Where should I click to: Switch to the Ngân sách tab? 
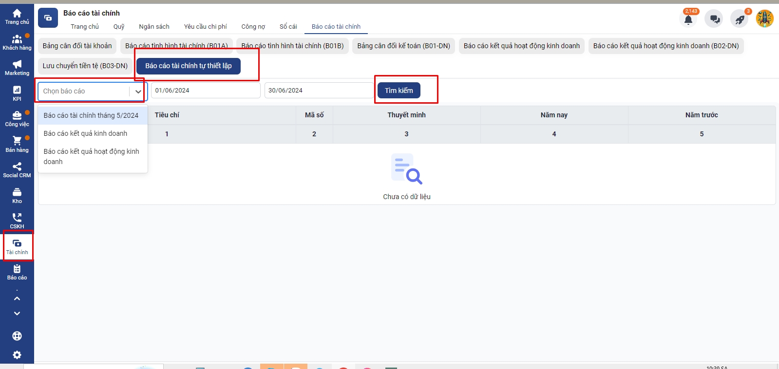click(154, 27)
